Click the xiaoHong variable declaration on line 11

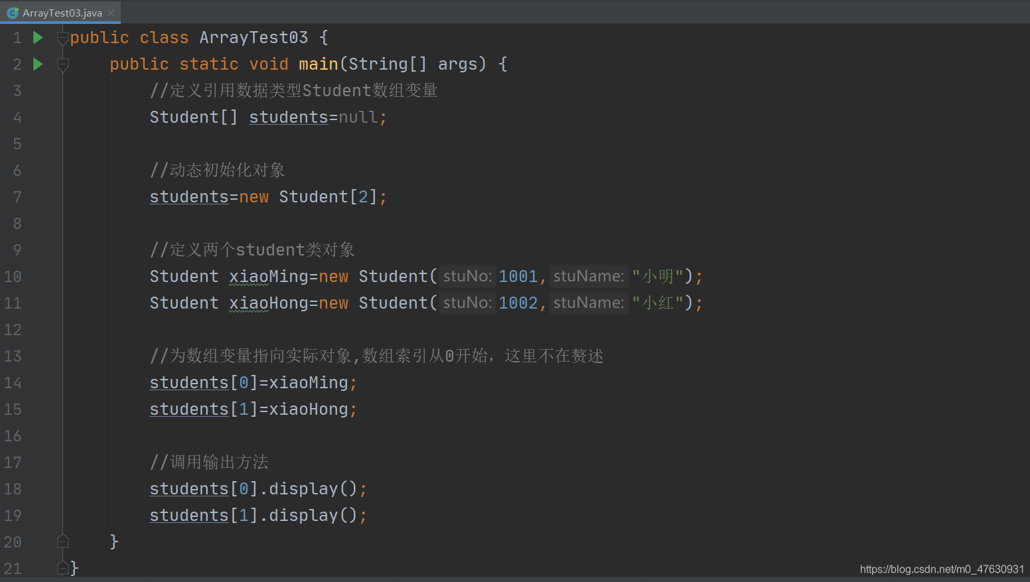[269, 303]
